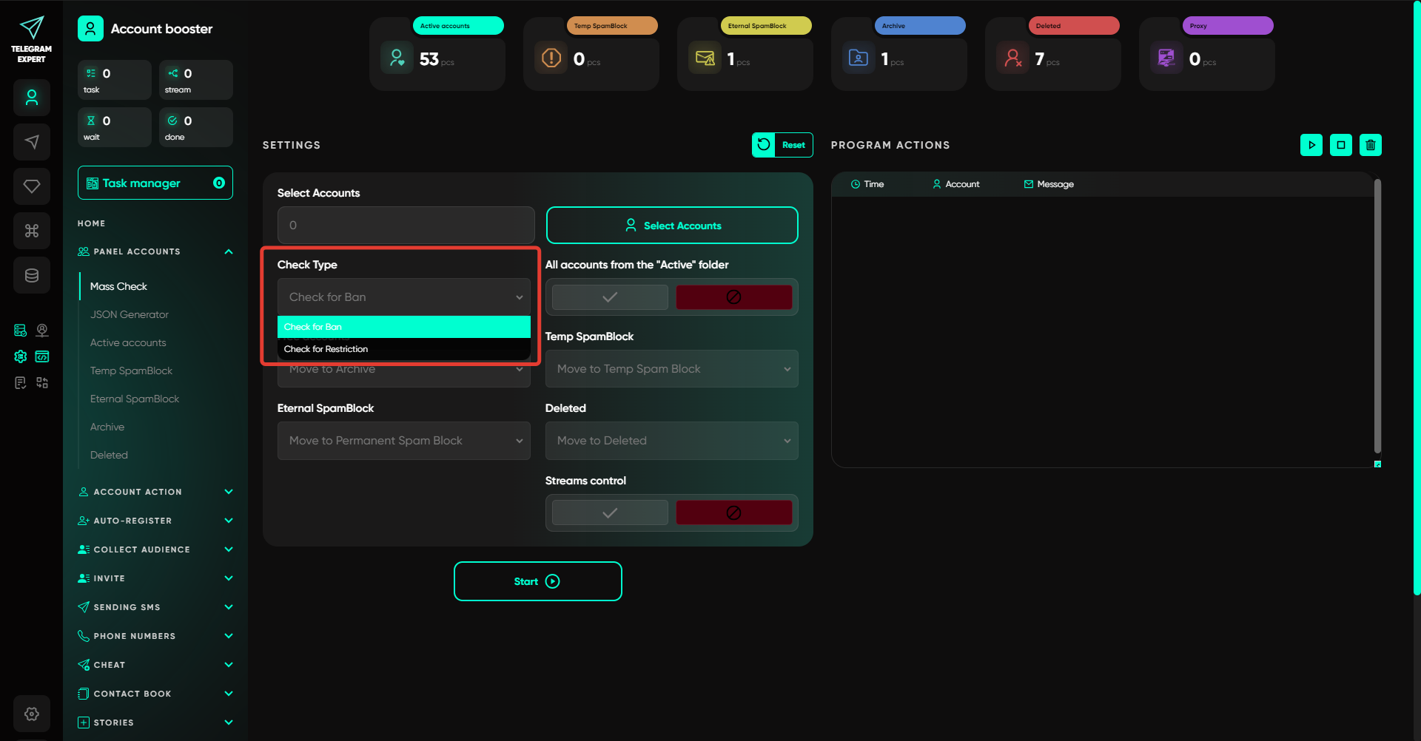Enable Streams control checkmark toggle
The image size is (1421, 741).
click(610, 513)
